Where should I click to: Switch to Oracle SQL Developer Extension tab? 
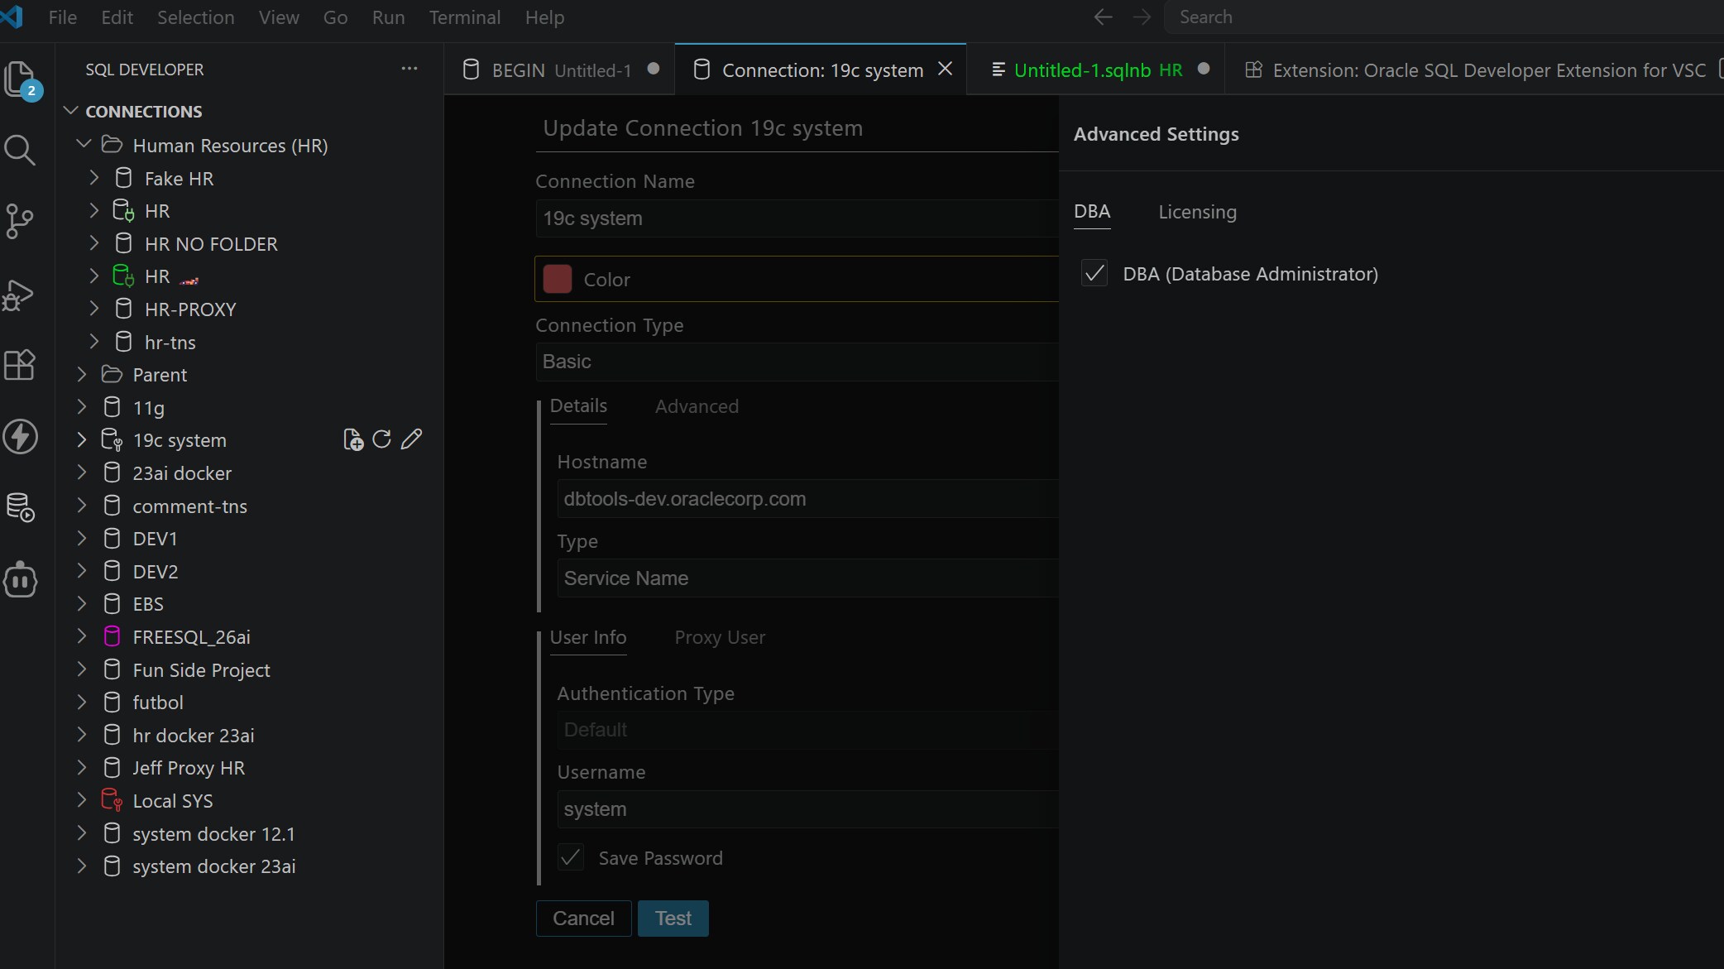(1476, 70)
